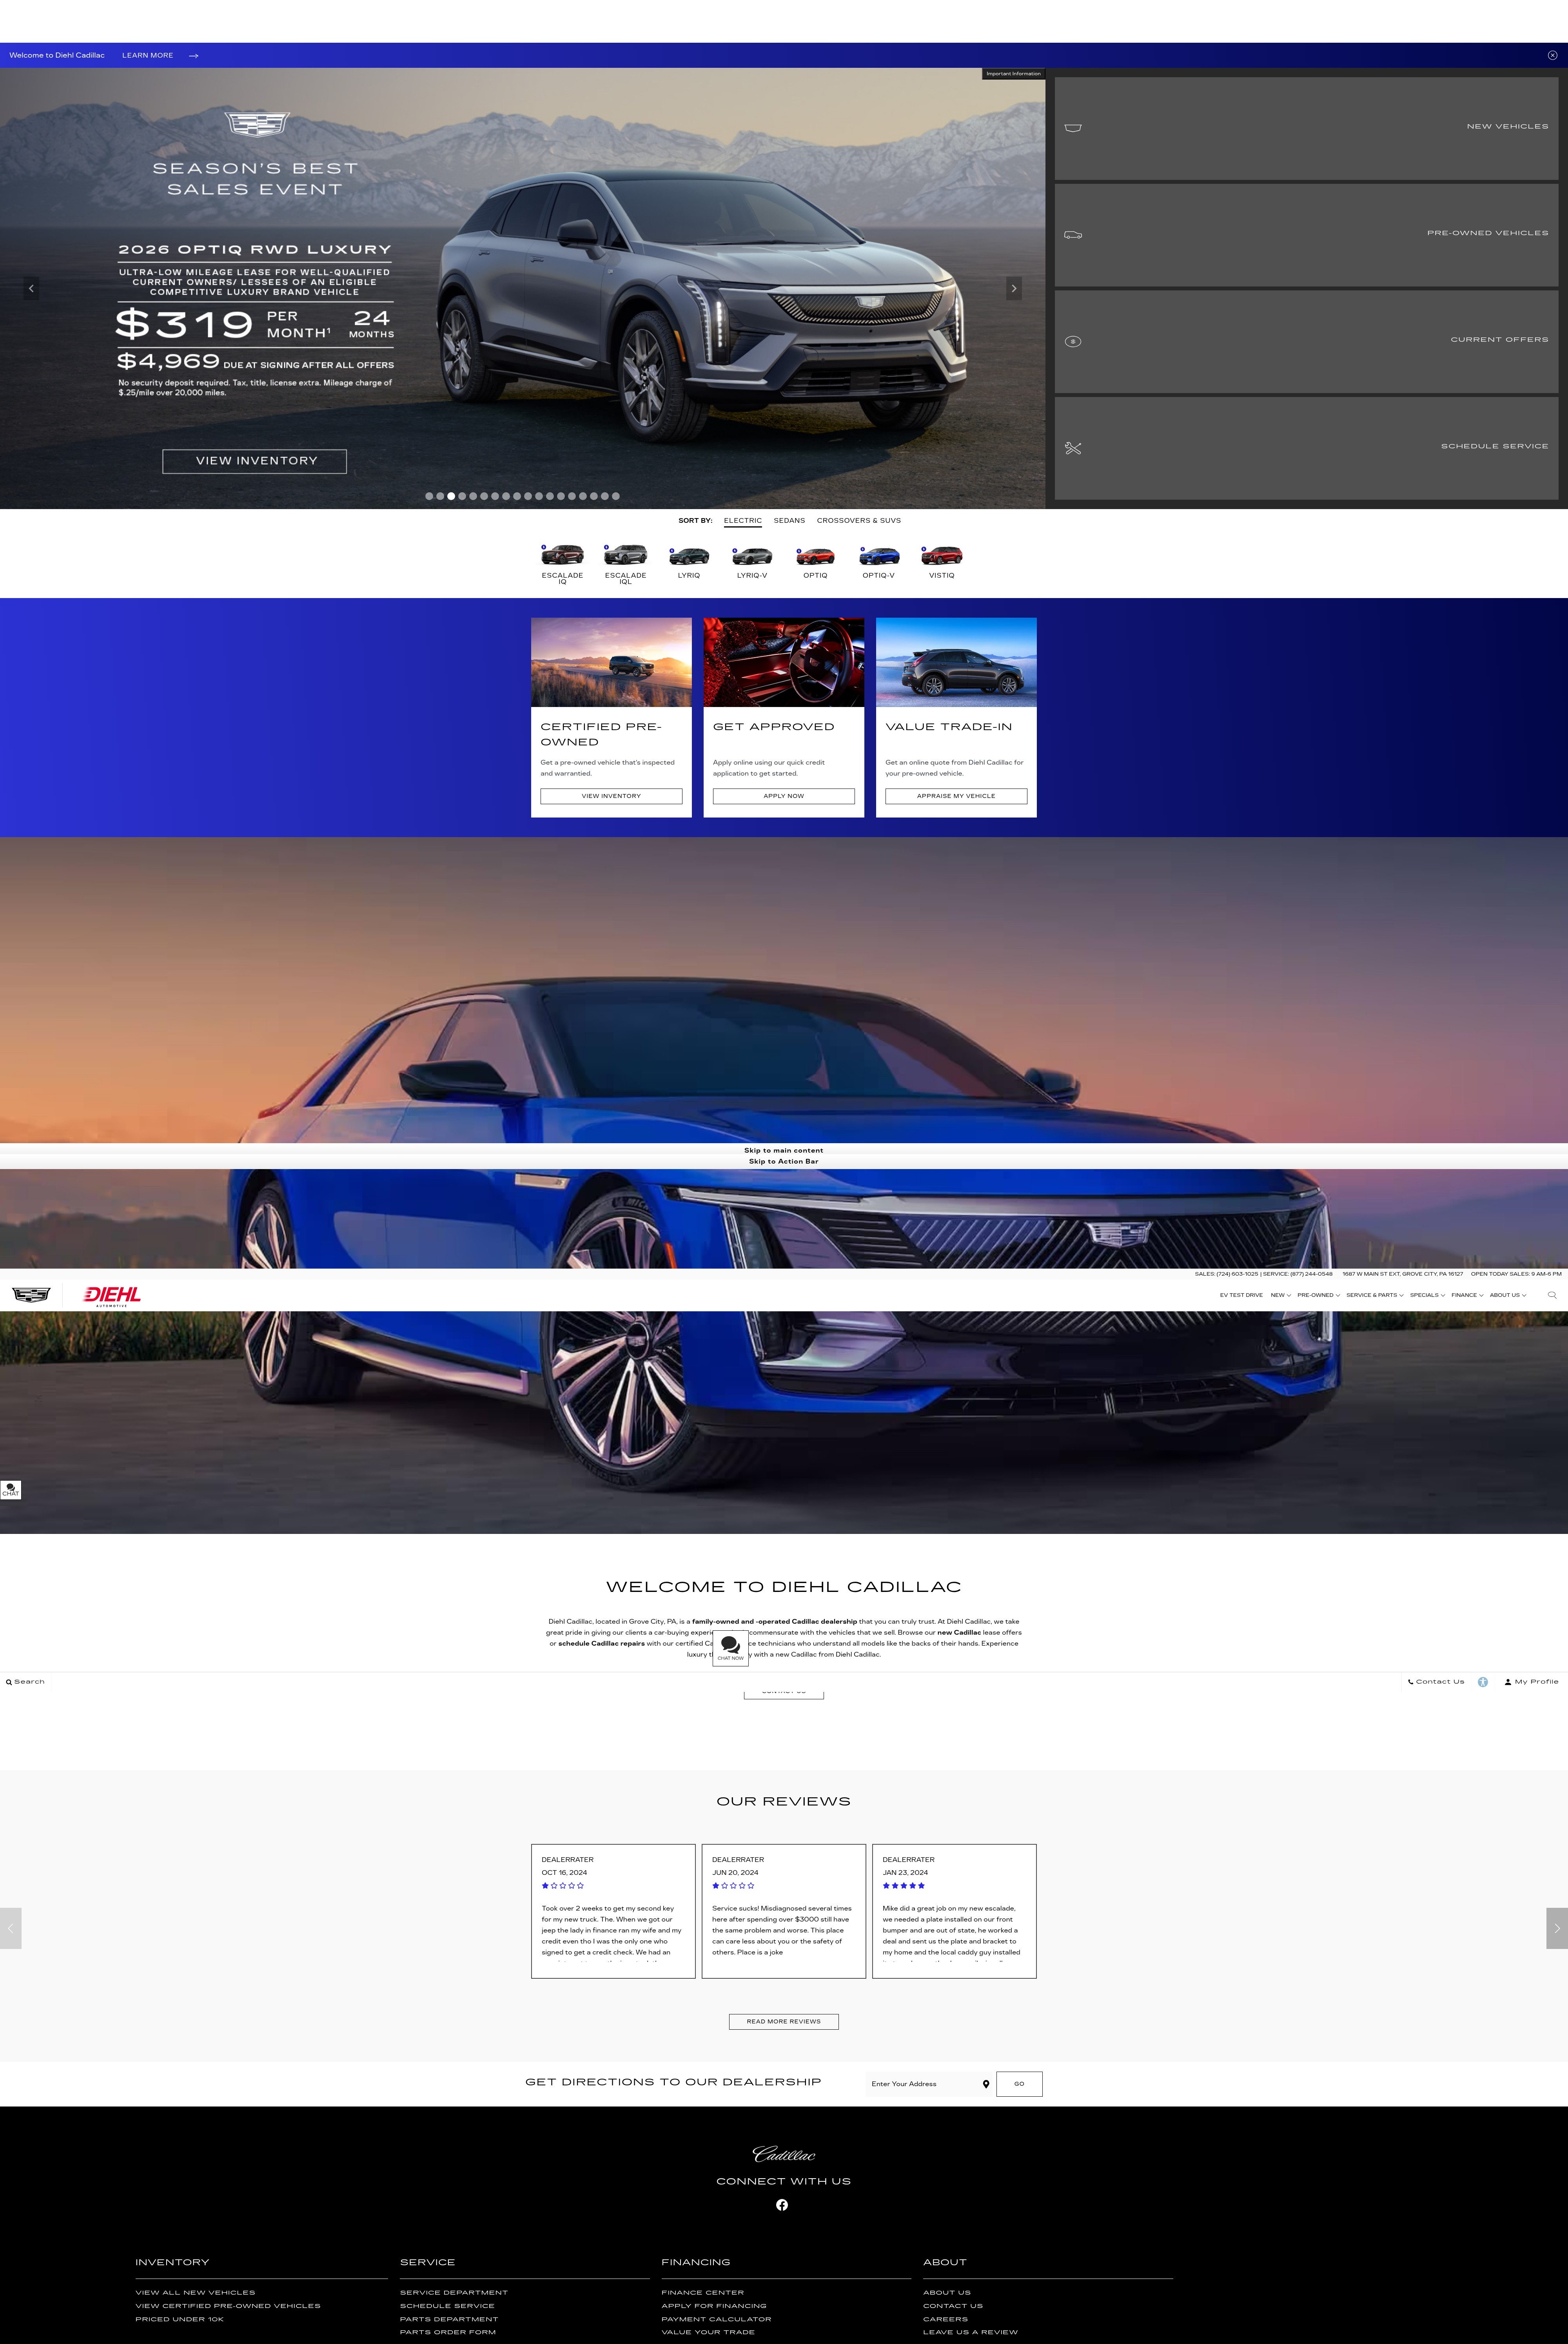Click VIEW INVENTORY on the OPTIQ slide
1568x2344 pixels.
click(255, 461)
